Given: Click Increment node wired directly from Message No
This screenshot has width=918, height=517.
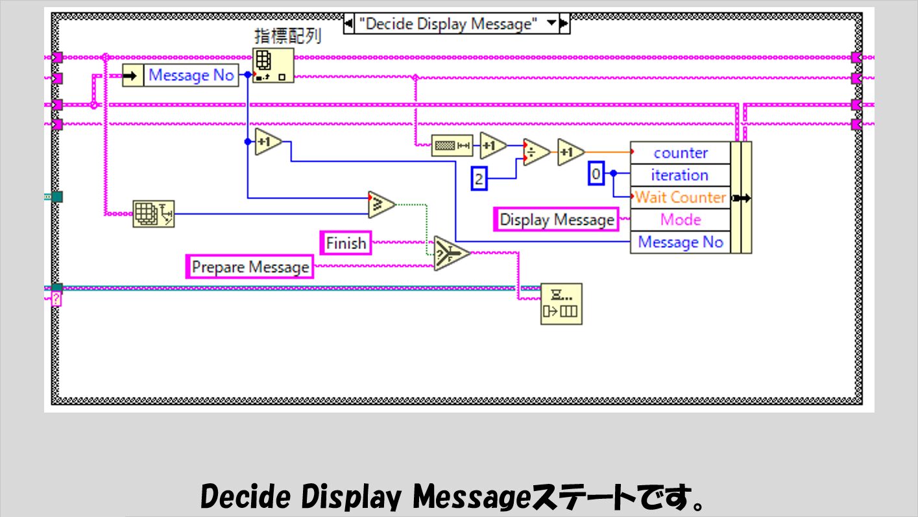Looking at the screenshot, I should pos(268,142).
